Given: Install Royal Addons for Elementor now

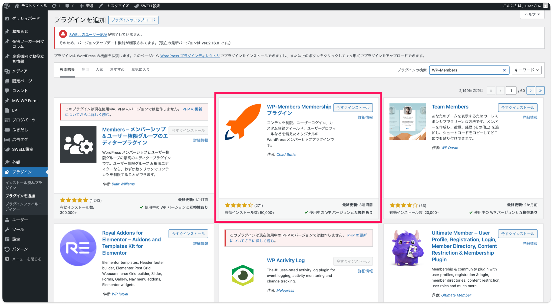Looking at the screenshot, I should [x=188, y=234].
